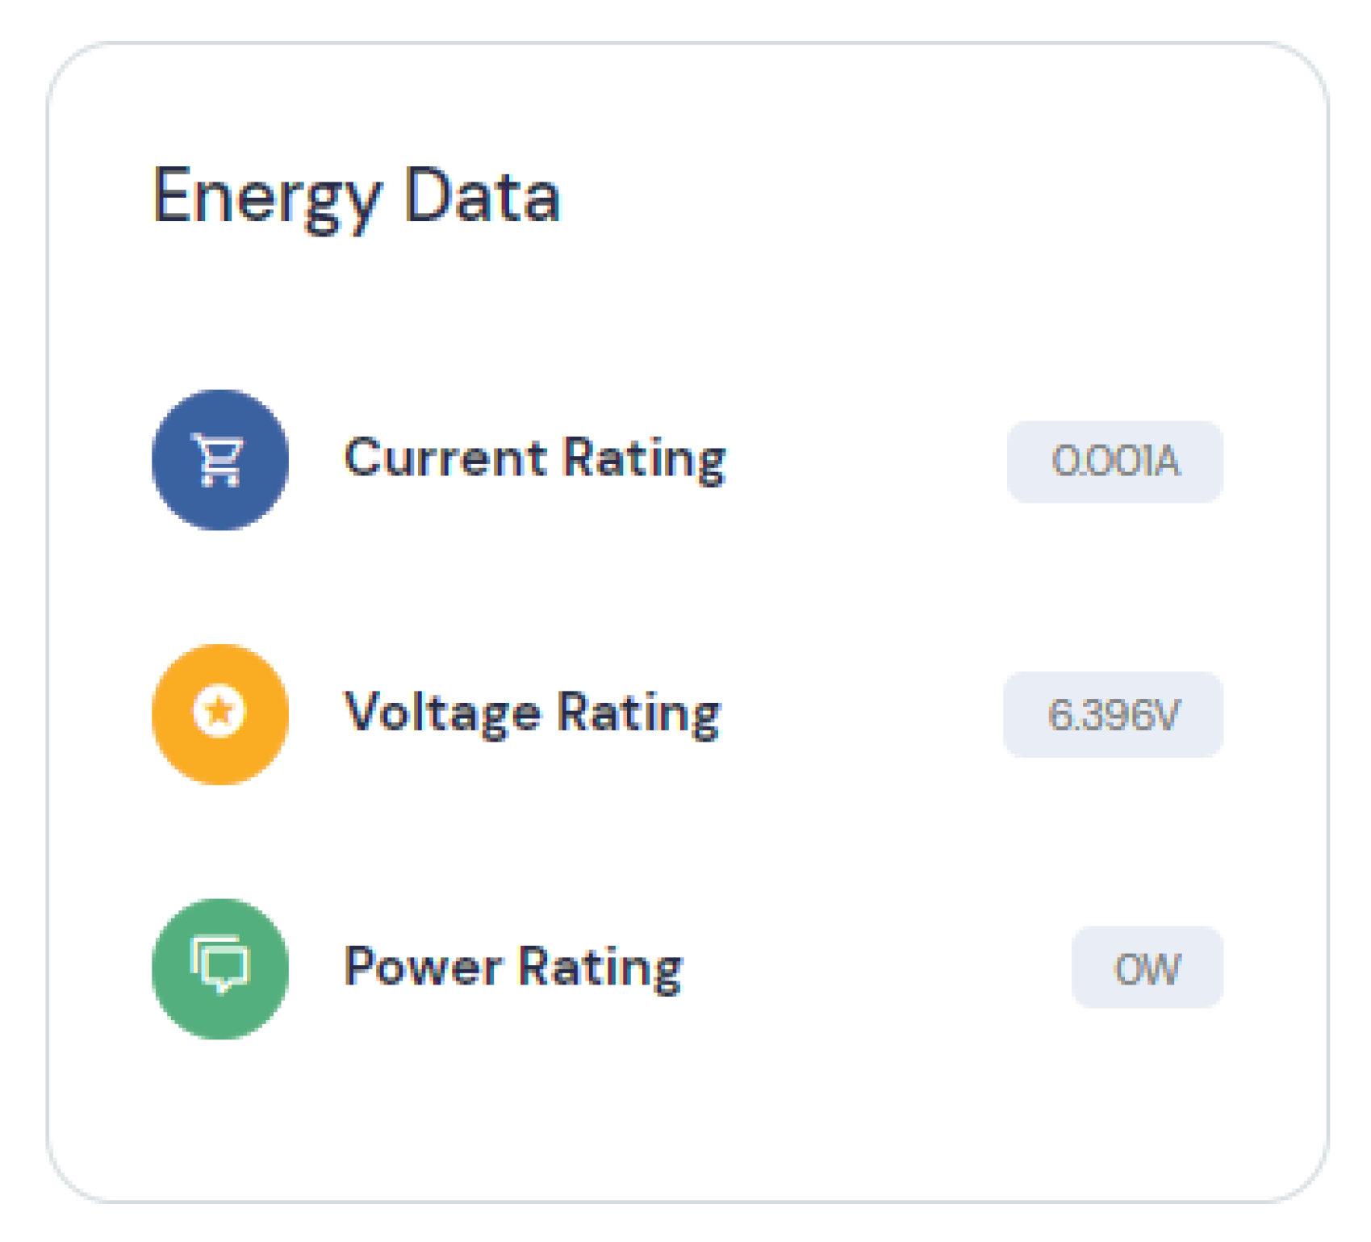The width and height of the screenshot is (1371, 1242).
Task: Click the 0.001A value badge
Action: [1114, 462]
